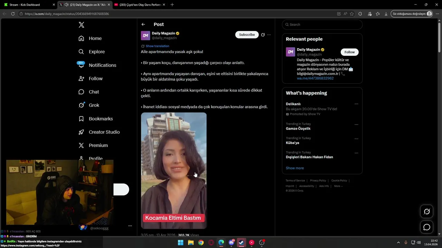Open Bookmarks in the sidebar
The image size is (442, 248).
[x=96, y=118]
